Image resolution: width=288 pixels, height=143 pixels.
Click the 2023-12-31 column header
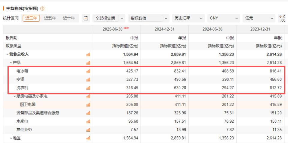click(260, 29)
